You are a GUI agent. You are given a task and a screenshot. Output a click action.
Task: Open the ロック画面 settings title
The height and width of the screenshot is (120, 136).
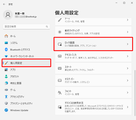click(70, 43)
